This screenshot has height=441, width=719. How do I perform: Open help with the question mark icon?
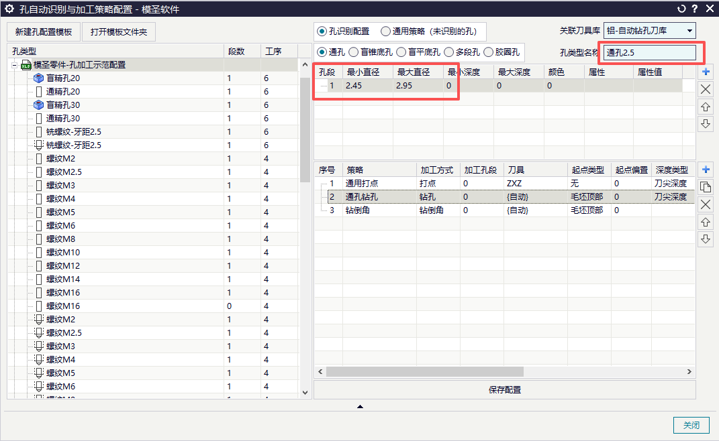(695, 9)
